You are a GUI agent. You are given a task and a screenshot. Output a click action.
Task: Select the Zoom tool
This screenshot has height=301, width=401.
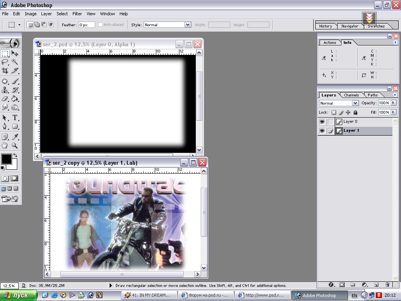click(x=14, y=146)
